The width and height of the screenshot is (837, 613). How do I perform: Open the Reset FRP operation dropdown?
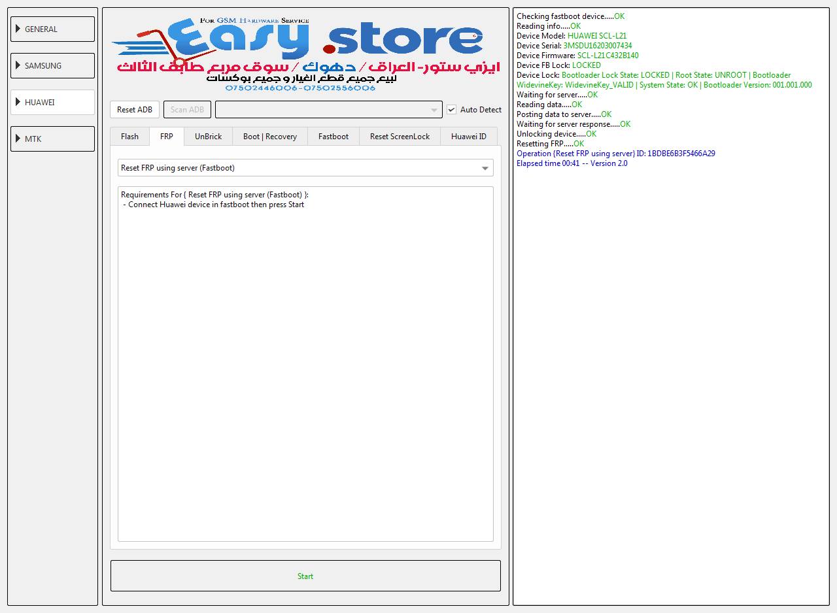click(305, 168)
